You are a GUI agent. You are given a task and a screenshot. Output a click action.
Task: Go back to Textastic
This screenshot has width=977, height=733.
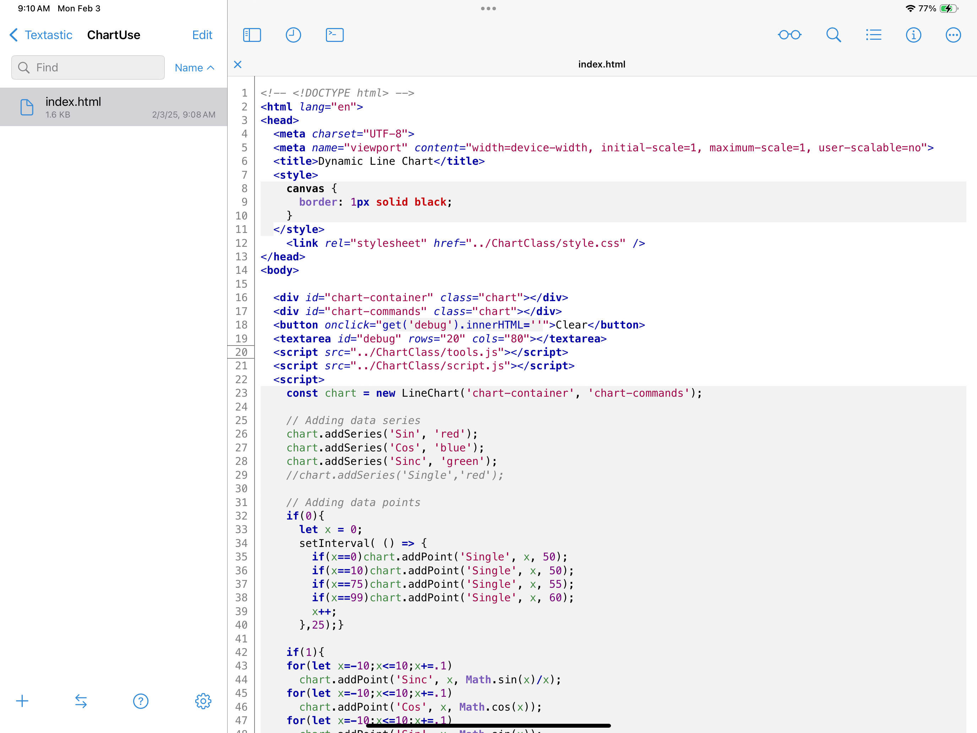(40, 35)
